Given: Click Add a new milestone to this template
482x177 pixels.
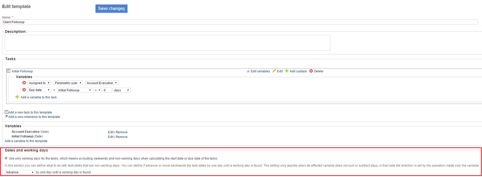Looking at the screenshot, I should pos(34,117).
